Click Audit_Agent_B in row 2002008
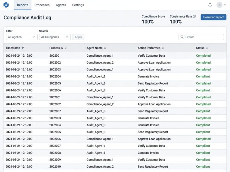The image size is (230, 172). click(x=96, y=153)
